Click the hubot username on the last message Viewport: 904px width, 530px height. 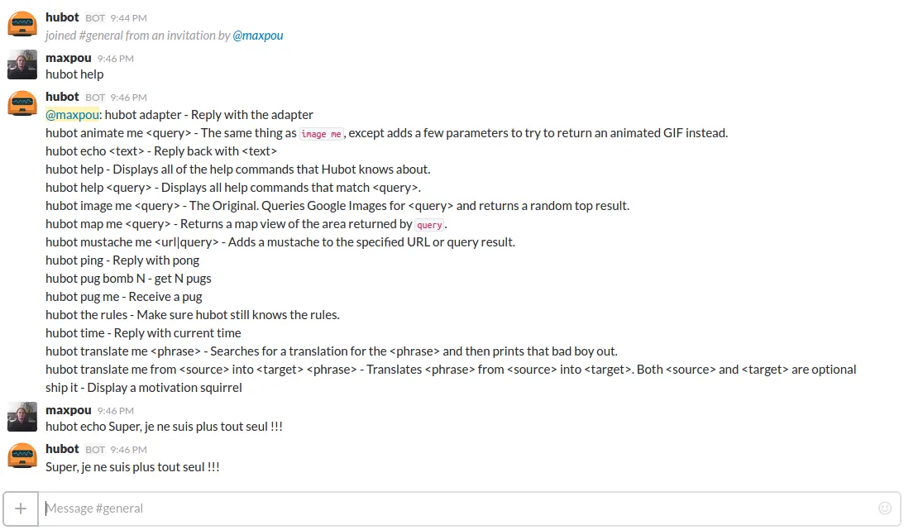pyautogui.click(x=62, y=449)
